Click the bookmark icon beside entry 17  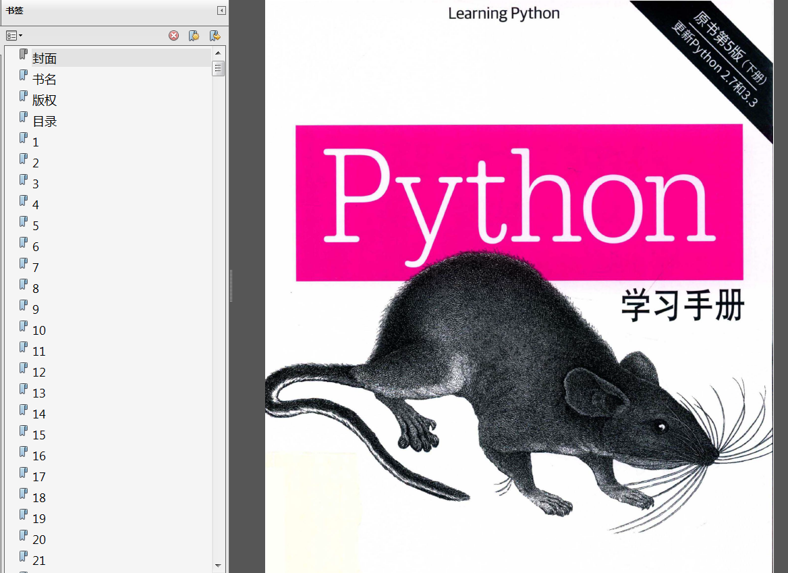pyautogui.click(x=23, y=473)
